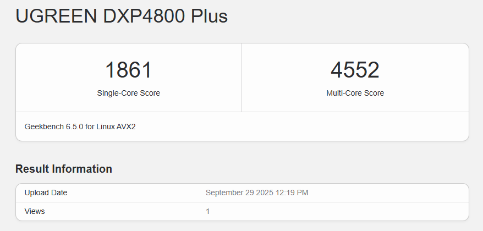Click DXP4800 in the page title
This screenshot has height=231, width=483.
[x=144, y=16]
